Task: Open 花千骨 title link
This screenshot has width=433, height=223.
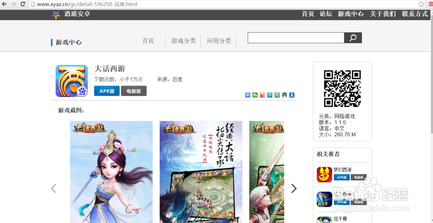Action: pos(340,219)
